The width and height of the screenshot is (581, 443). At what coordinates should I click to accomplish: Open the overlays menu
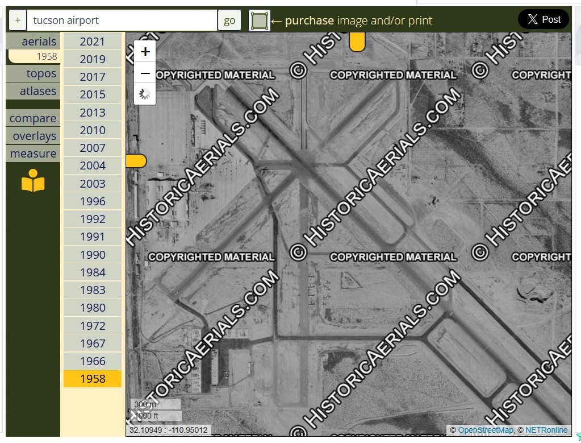pos(34,136)
